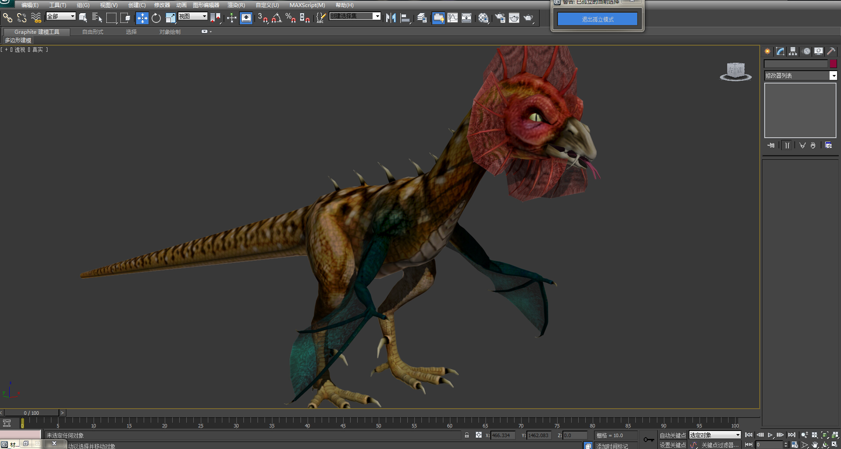841x449 pixels.
Task: Open the 帮助(H) menu
Action: click(x=344, y=5)
